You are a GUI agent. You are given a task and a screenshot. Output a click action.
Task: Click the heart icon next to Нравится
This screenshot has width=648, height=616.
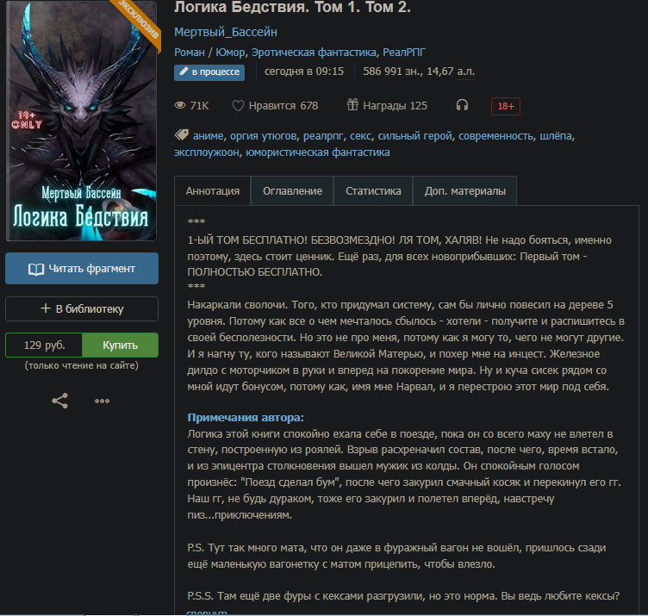tap(238, 106)
